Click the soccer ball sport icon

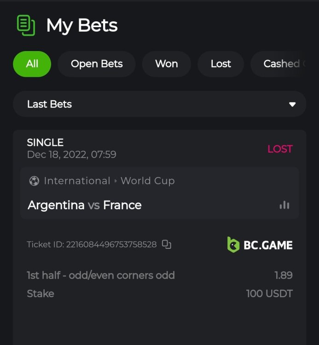(34, 181)
